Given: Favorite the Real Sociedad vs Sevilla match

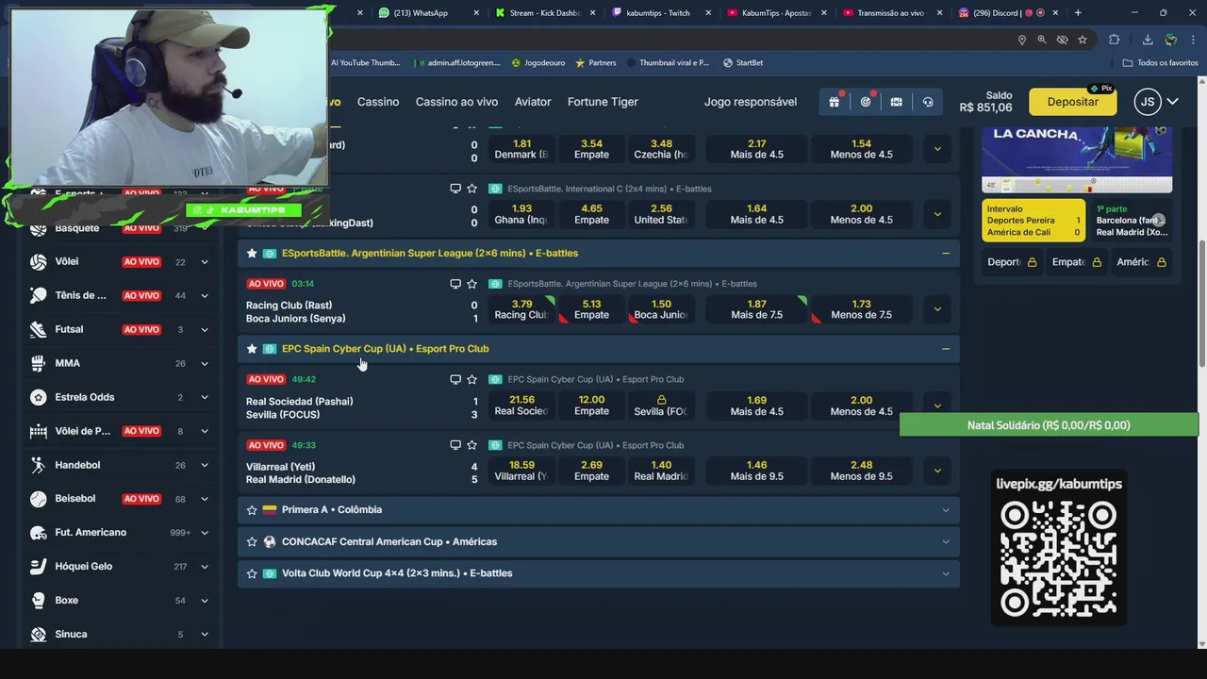Looking at the screenshot, I should (471, 379).
